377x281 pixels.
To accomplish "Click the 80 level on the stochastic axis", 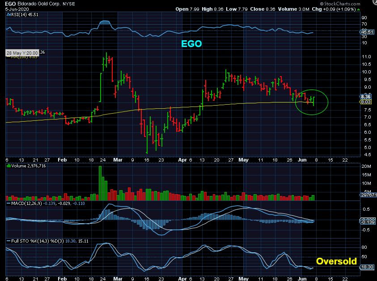I will click(364, 247).
